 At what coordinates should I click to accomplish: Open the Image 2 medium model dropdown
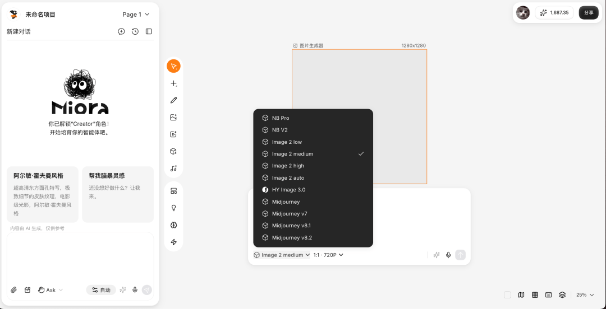[282, 255]
